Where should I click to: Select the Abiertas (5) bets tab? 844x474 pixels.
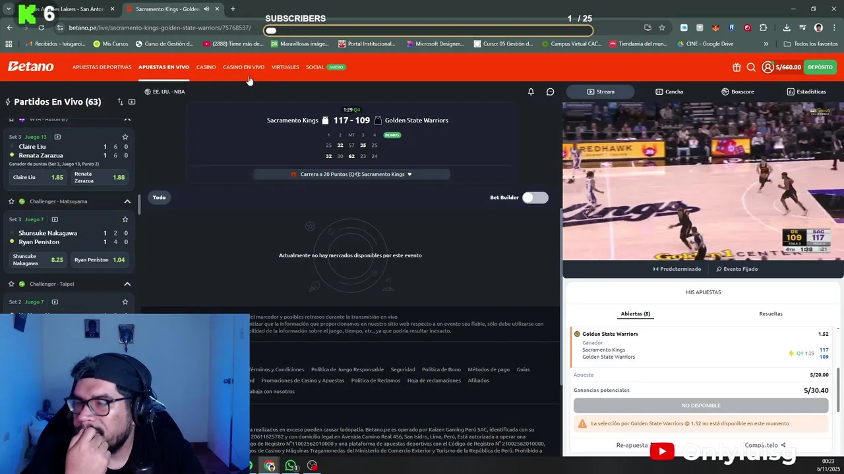click(636, 314)
